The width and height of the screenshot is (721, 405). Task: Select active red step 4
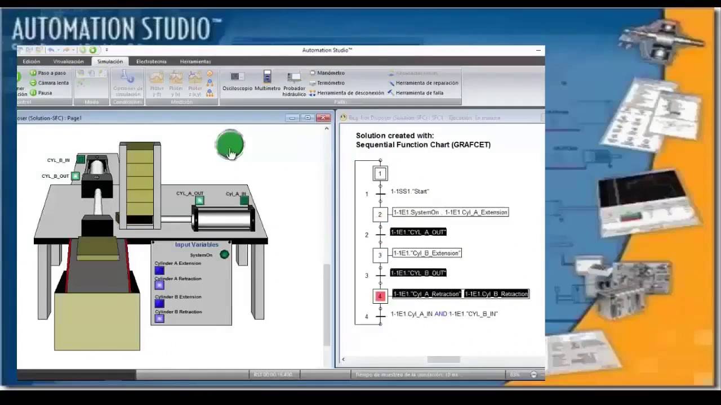click(380, 296)
